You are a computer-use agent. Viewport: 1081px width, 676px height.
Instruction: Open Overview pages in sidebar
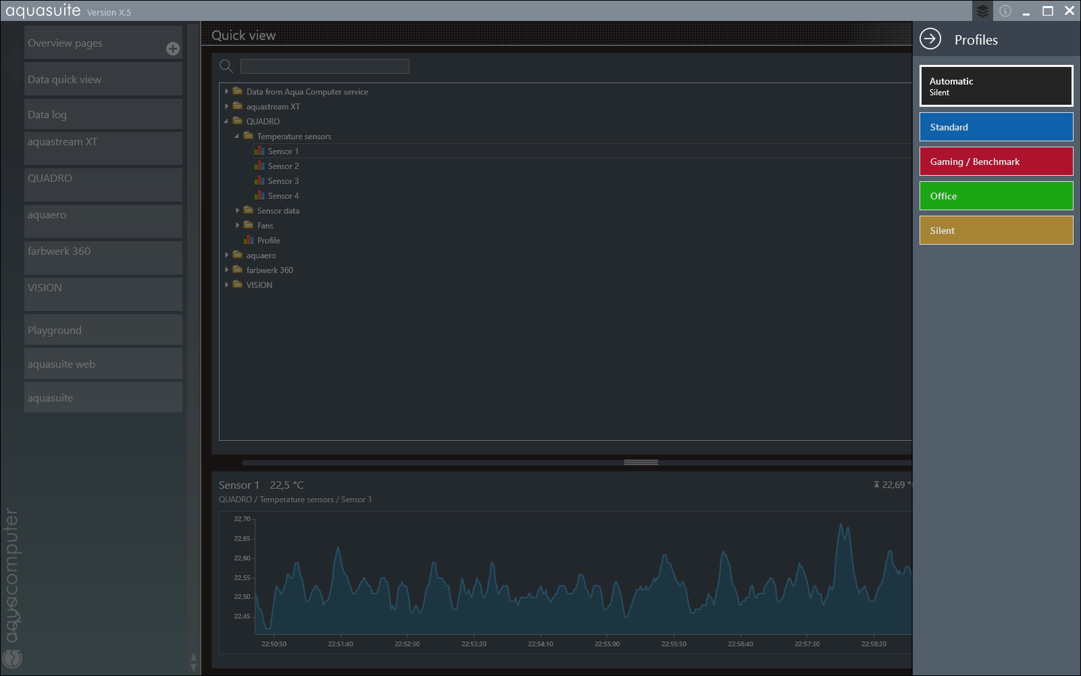click(103, 43)
